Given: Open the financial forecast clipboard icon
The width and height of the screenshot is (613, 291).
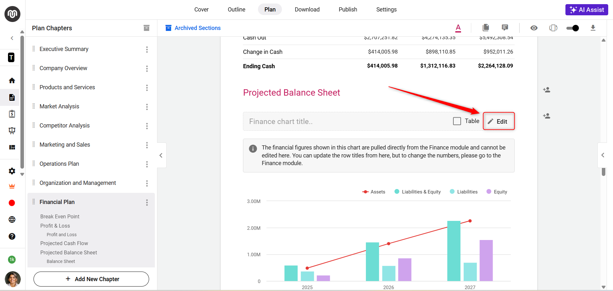Looking at the screenshot, I should pyautogui.click(x=12, y=114).
